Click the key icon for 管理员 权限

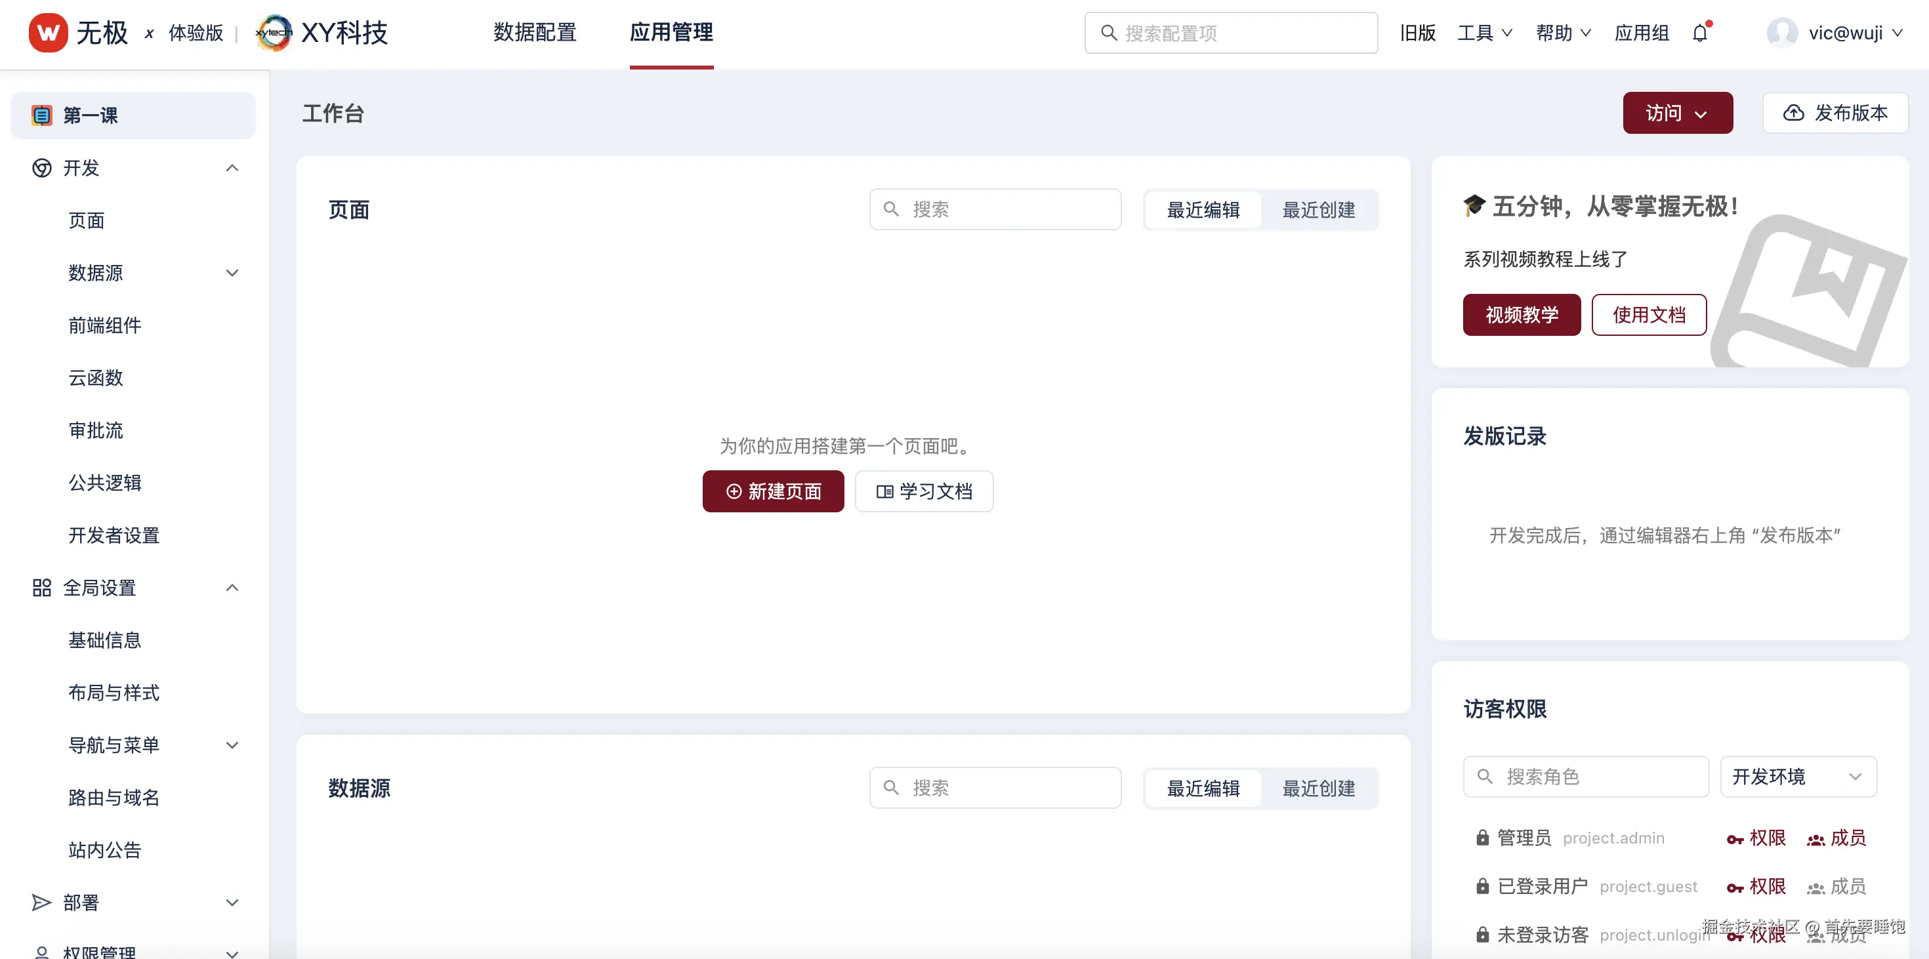point(1734,839)
